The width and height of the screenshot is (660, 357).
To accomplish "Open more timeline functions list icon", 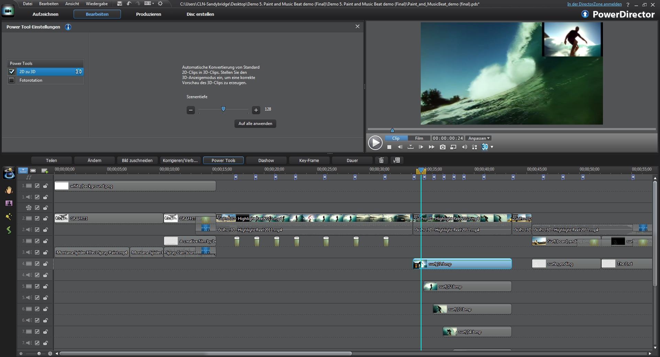I will coord(397,160).
